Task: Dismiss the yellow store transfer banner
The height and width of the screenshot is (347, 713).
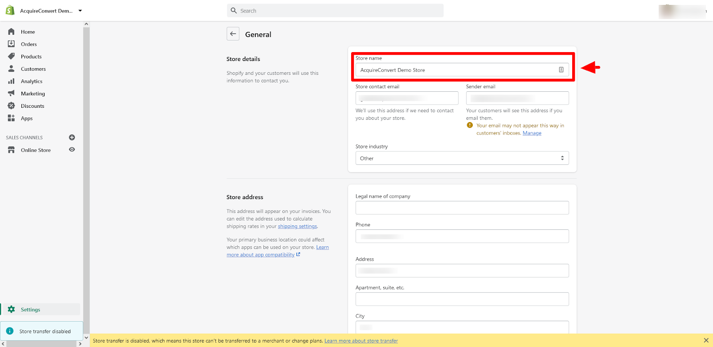Action: coord(706,340)
